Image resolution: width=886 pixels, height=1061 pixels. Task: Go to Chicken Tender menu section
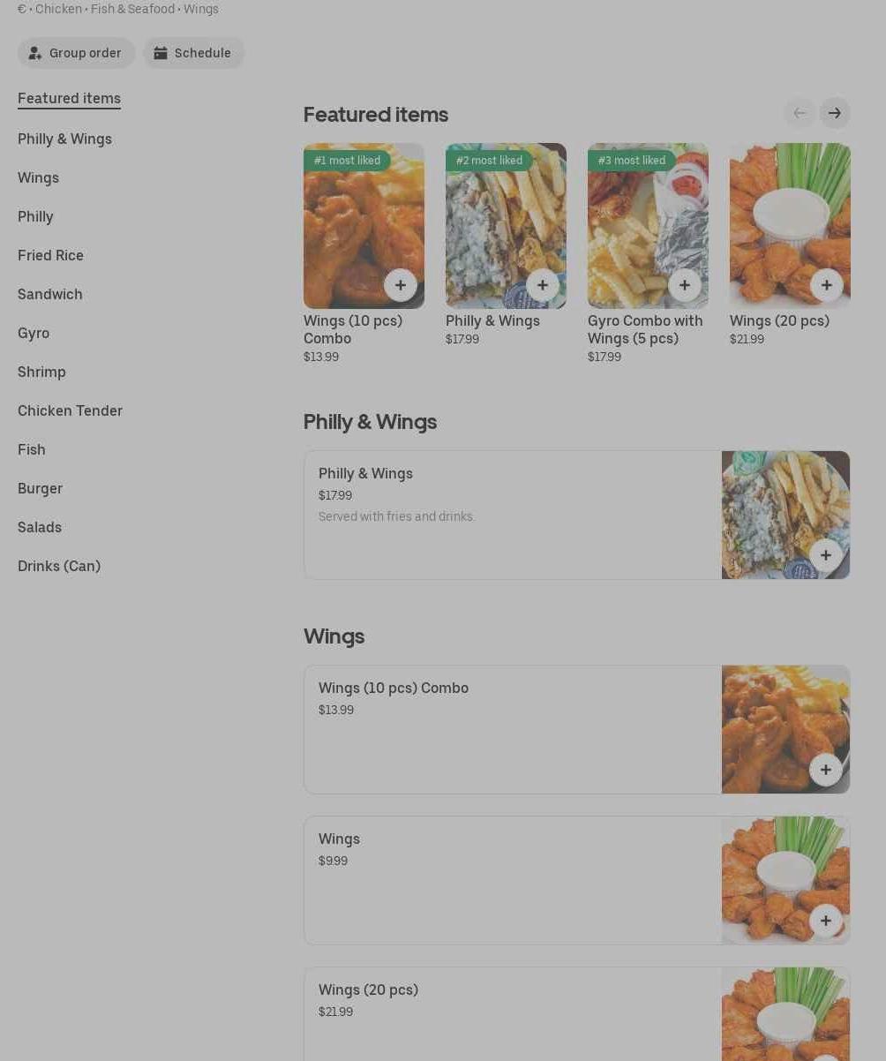[70, 410]
